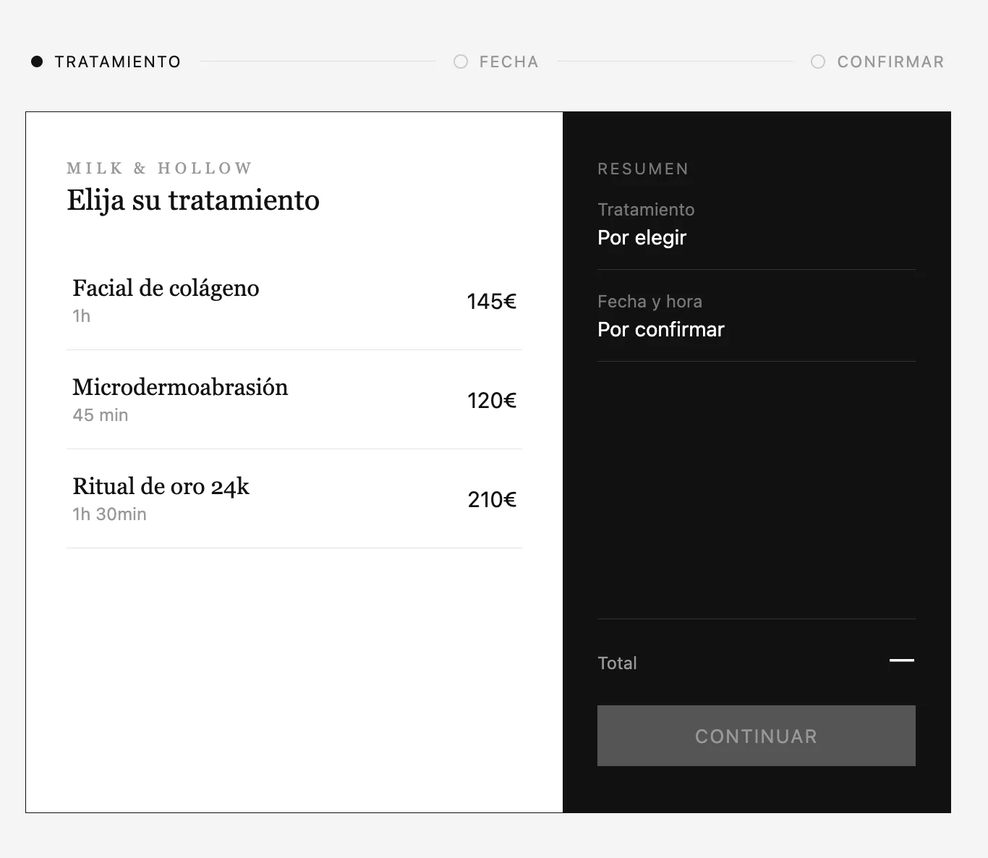The image size is (988, 858).
Task: Click the 'MILK & HOLLOW' brand text
Action: point(160,169)
